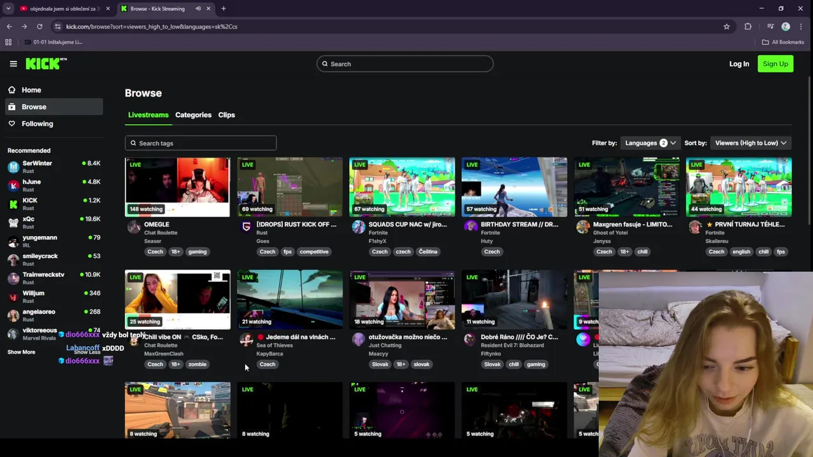Select the Čeština tag under SQUADS CUP
The image size is (813, 457).
click(x=428, y=252)
